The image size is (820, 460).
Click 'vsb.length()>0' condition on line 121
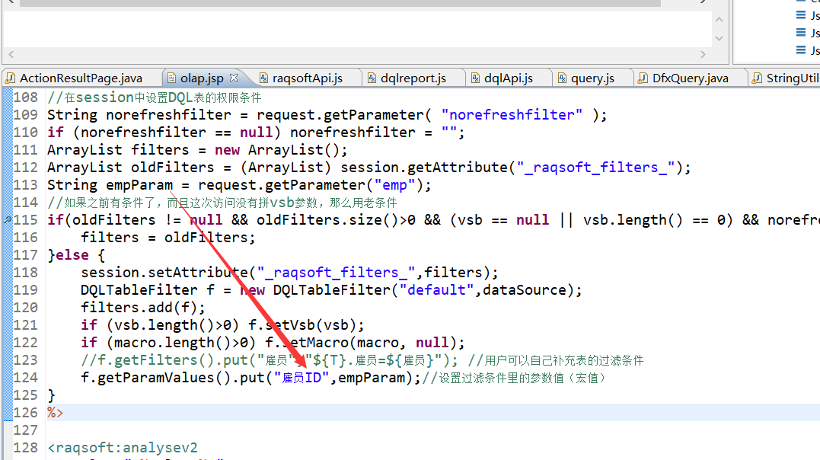coord(173,325)
